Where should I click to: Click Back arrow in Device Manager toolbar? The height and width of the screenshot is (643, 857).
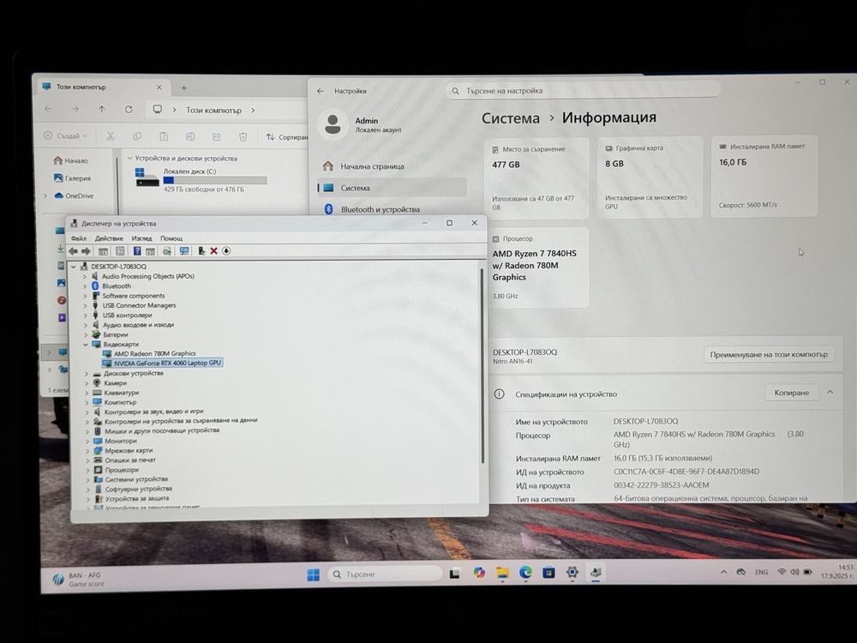(x=73, y=251)
